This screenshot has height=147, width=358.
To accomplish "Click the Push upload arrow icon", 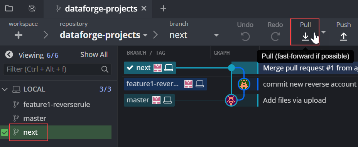I will pos(343,37).
